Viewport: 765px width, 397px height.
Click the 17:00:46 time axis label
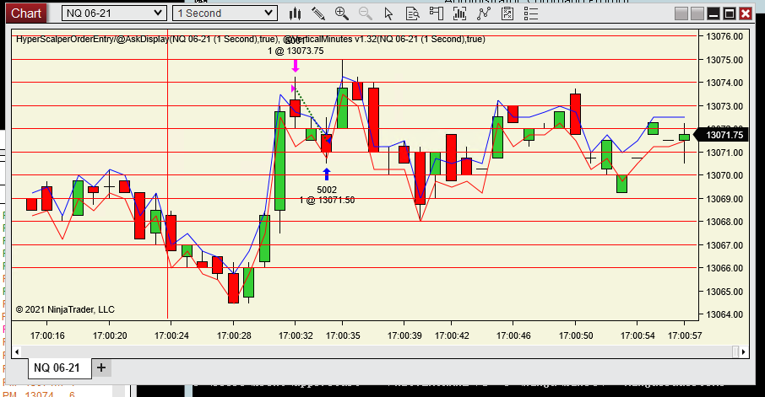(x=513, y=335)
